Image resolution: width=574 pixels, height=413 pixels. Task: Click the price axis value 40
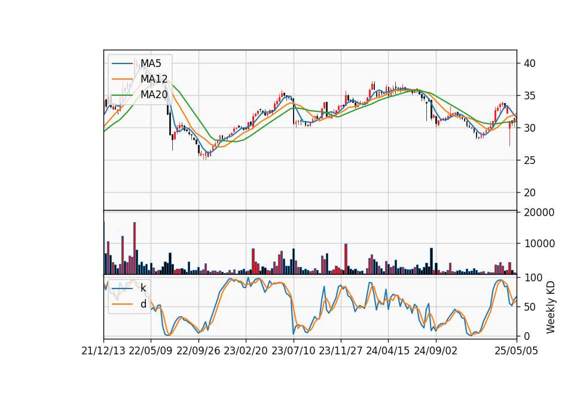pyautogui.click(x=530, y=63)
